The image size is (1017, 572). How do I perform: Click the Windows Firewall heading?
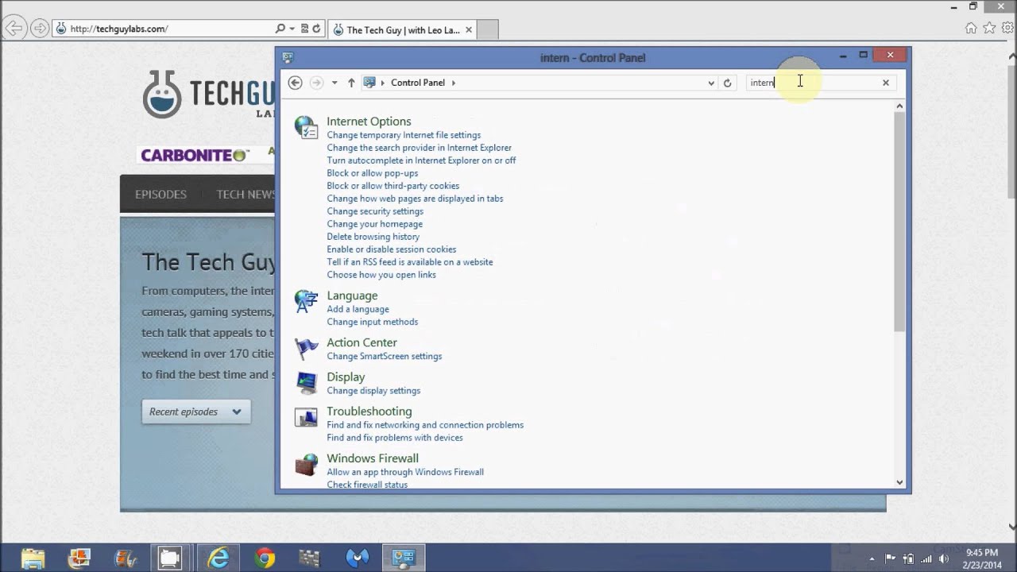[x=372, y=458]
